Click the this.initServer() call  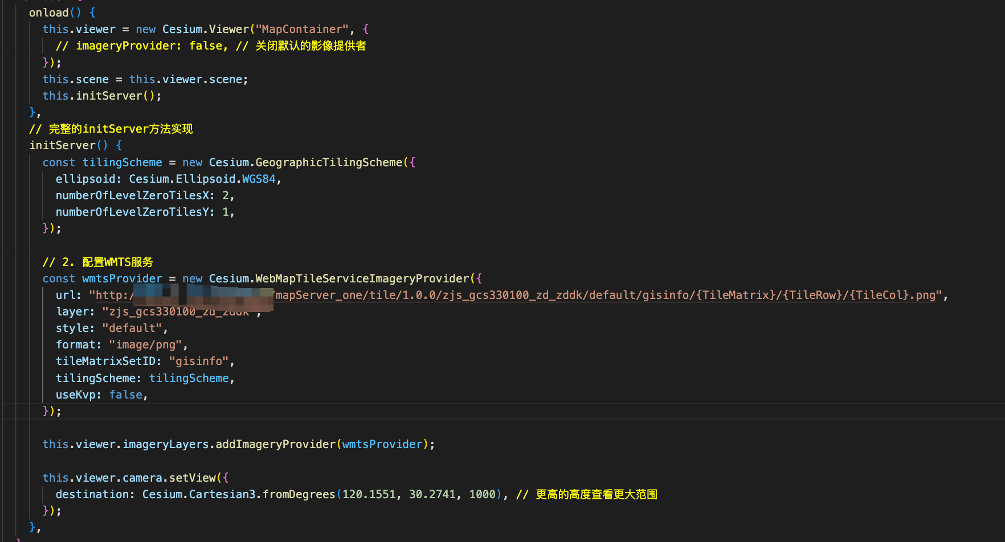[108, 96]
